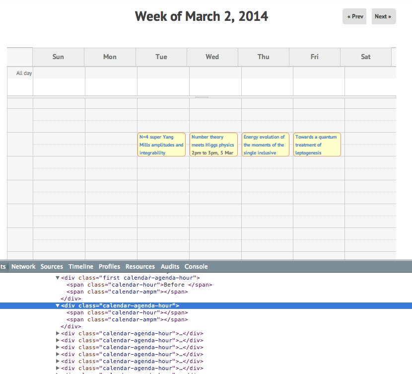Click the Thu column header
The image size is (412, 374).
click(x=263, y=57)
